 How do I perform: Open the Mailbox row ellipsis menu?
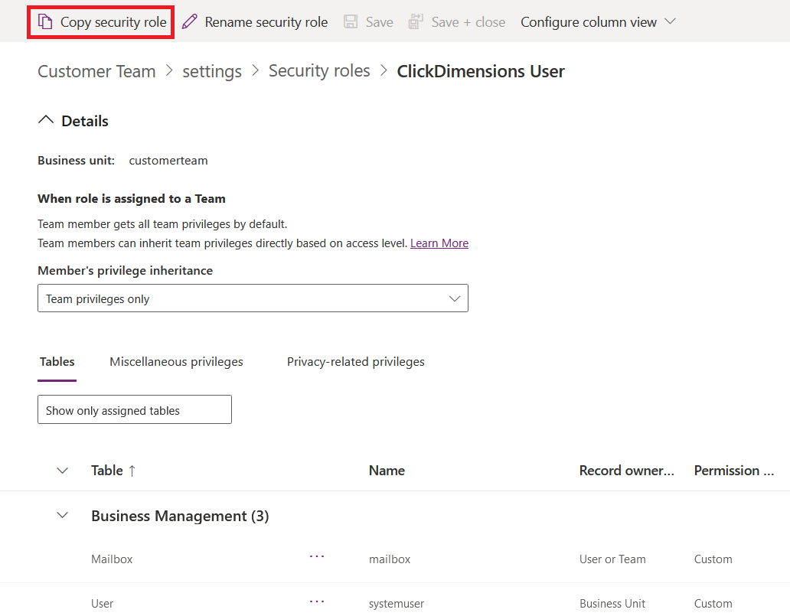[x=317, y=556]
